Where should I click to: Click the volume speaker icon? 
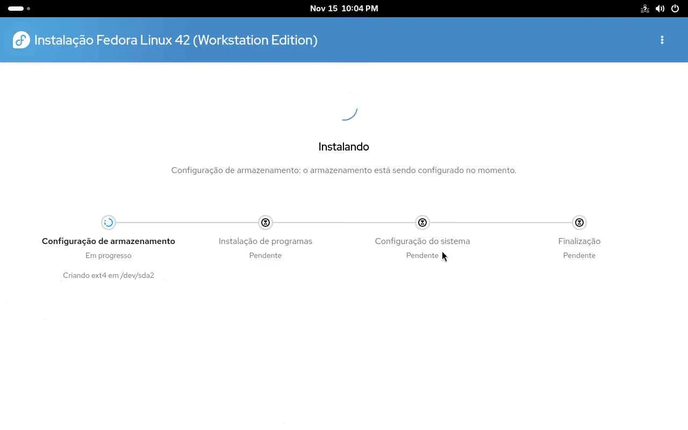point(660,9)
